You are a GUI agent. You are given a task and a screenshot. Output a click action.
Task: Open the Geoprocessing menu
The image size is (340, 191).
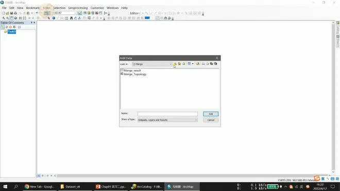coord(78,8)
